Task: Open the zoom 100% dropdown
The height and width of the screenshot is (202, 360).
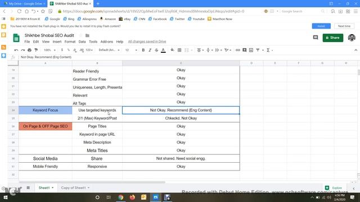Action: pos(49,50)
